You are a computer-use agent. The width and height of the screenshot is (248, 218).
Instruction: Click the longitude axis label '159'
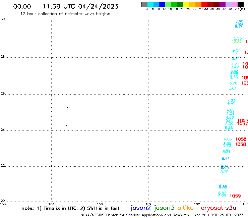[148, 204]
